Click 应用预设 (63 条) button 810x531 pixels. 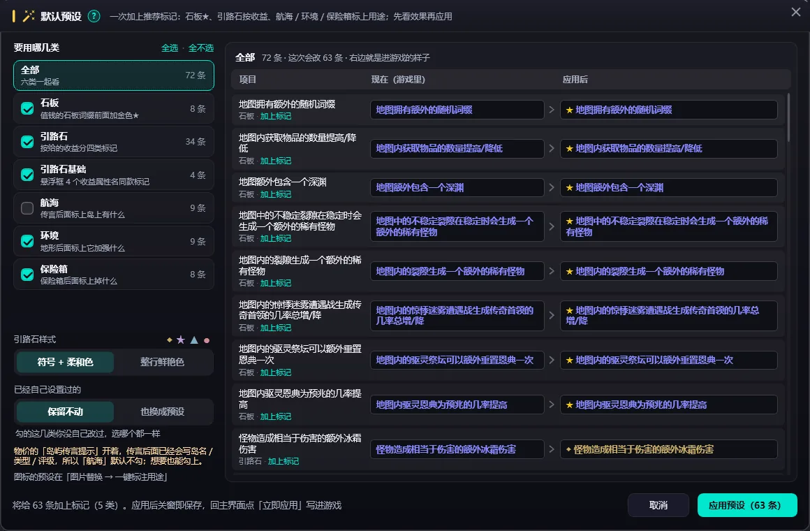tap(747, 505)
